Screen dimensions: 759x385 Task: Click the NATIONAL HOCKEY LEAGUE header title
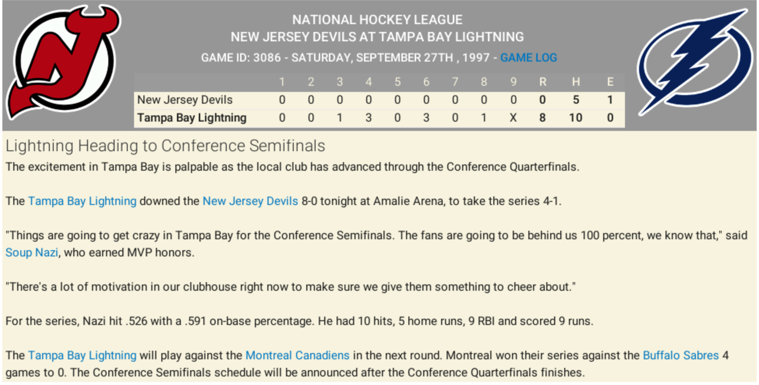377,19
